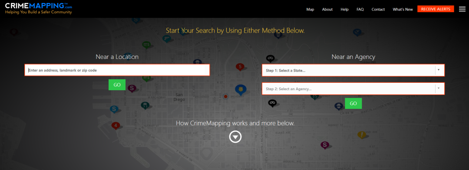Expand the Select an Agency dropdown arrow
Viewport: 469px width, 170px height.
(x=439, y=88)
